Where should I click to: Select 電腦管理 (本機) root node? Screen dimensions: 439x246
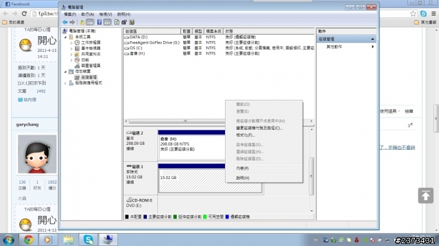(x=82, y=31)
